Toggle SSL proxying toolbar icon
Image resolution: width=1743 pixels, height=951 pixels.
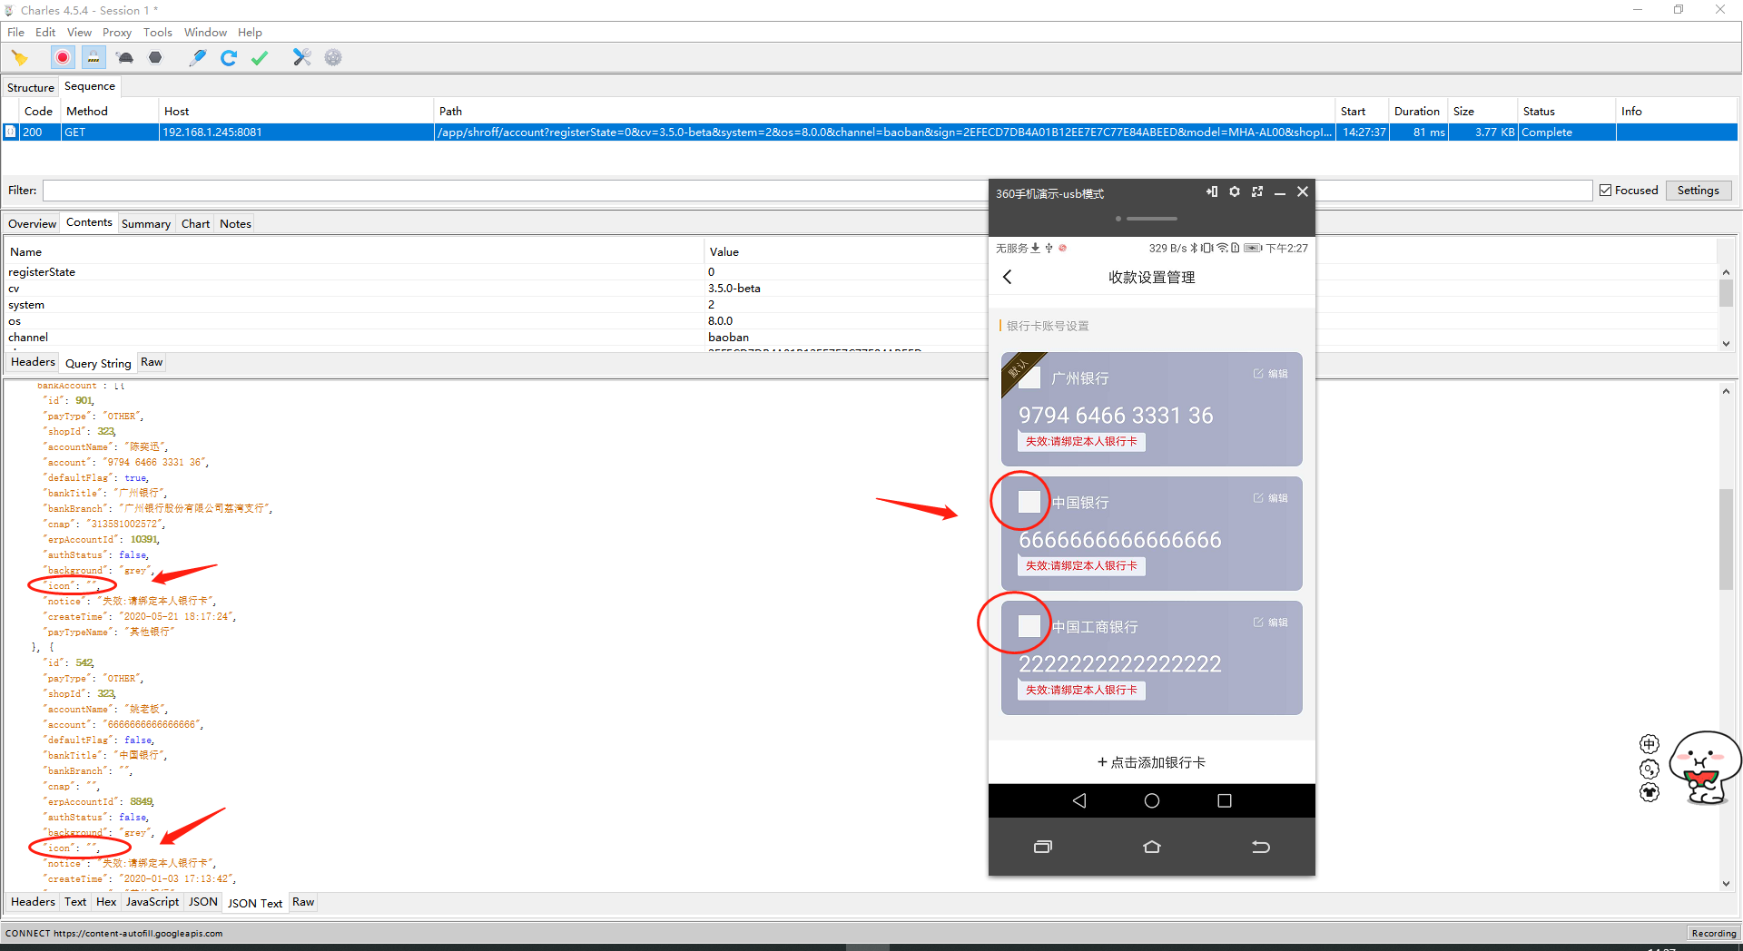(x=94, y=58)
